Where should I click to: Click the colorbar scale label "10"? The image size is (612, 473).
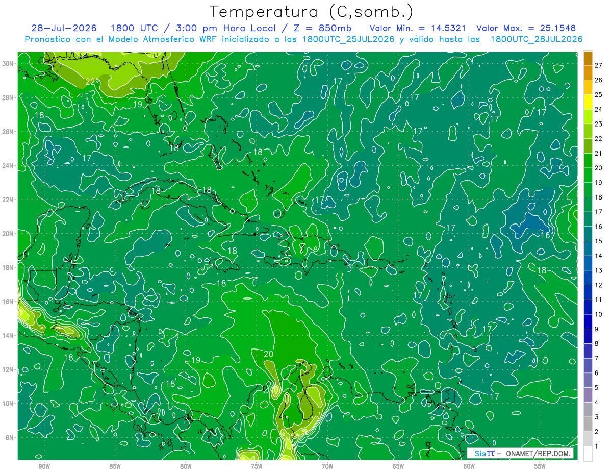pyautogui.click(x=599, y=314)
